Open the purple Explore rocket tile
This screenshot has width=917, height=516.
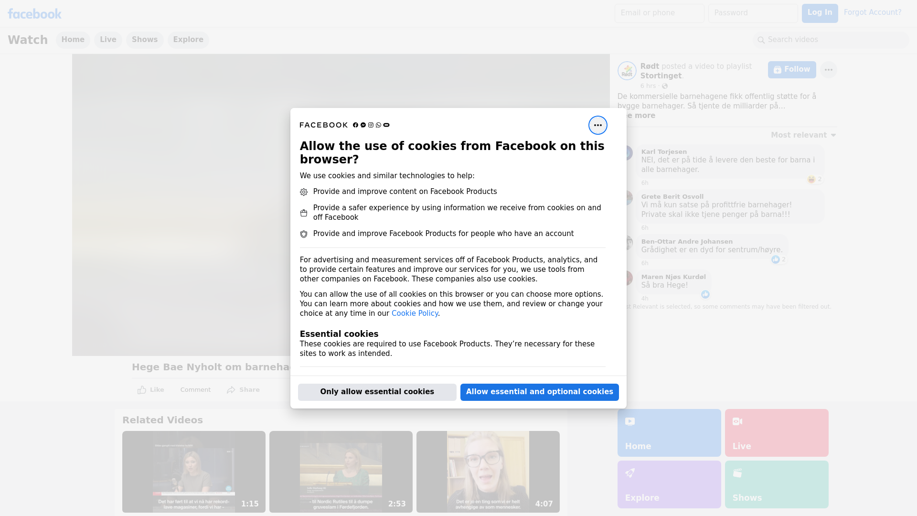pos(669,484)
